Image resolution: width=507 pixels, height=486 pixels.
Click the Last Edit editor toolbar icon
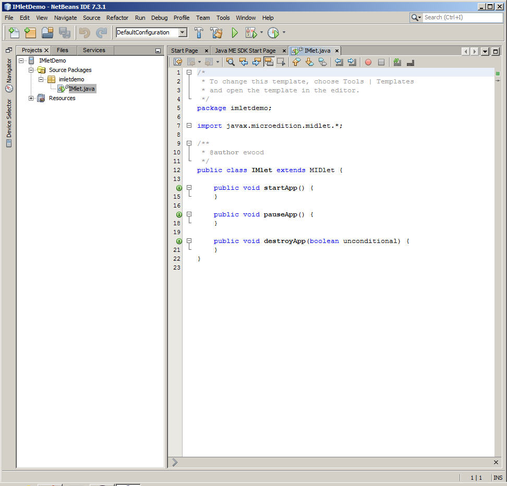[178, 62]
